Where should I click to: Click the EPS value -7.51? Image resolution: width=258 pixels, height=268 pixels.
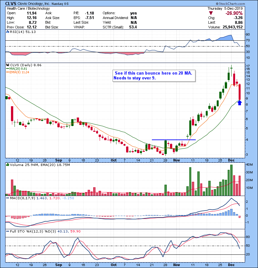(89, 18)
